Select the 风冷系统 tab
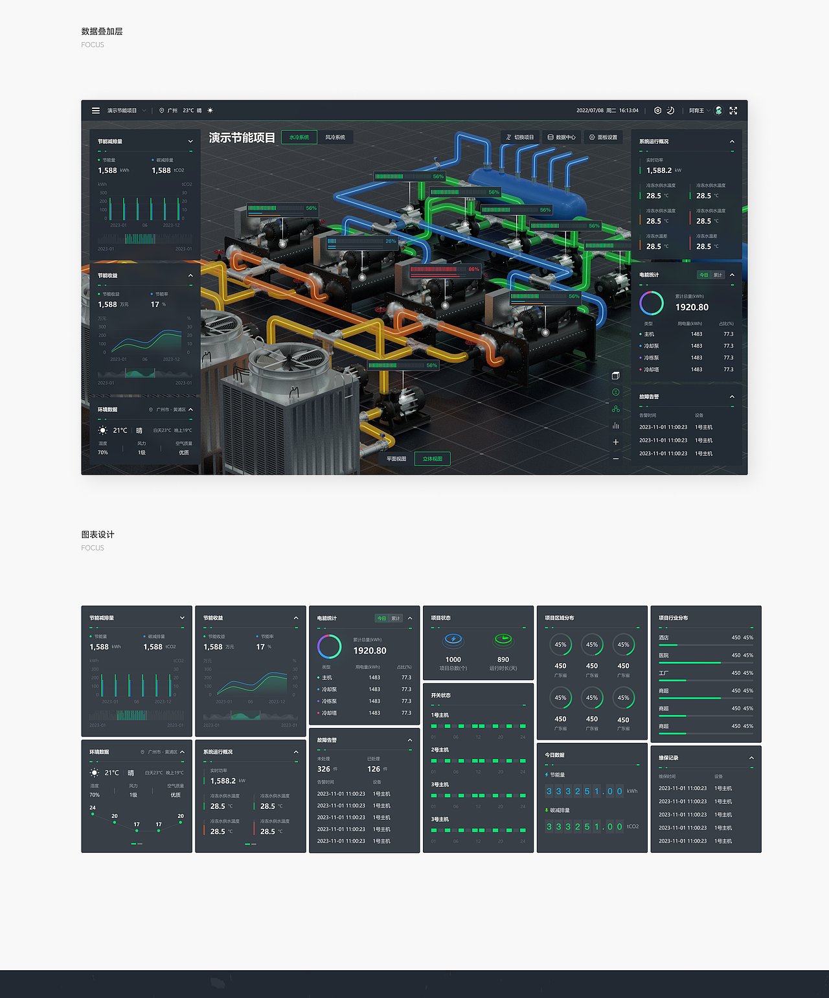This screenshot has height=998, width=829. point(335,137)
